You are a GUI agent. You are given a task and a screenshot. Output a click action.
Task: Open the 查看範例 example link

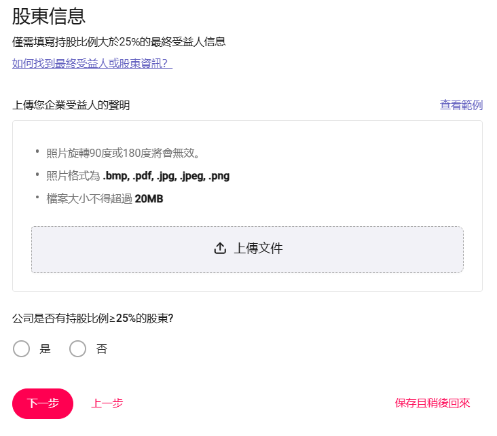pyautogui.click(x=461, y=105)
